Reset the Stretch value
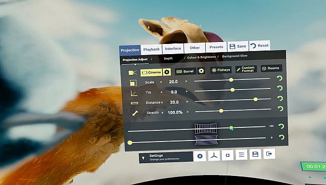 coord(281,109)
